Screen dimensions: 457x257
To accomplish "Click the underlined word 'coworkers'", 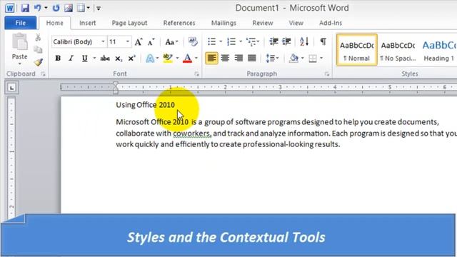I will click(192, 133).
